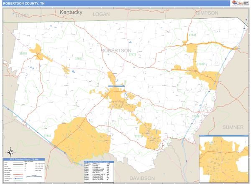
Task: Click ZIP code label 37073 on map
Action: [x=138, y=137]
